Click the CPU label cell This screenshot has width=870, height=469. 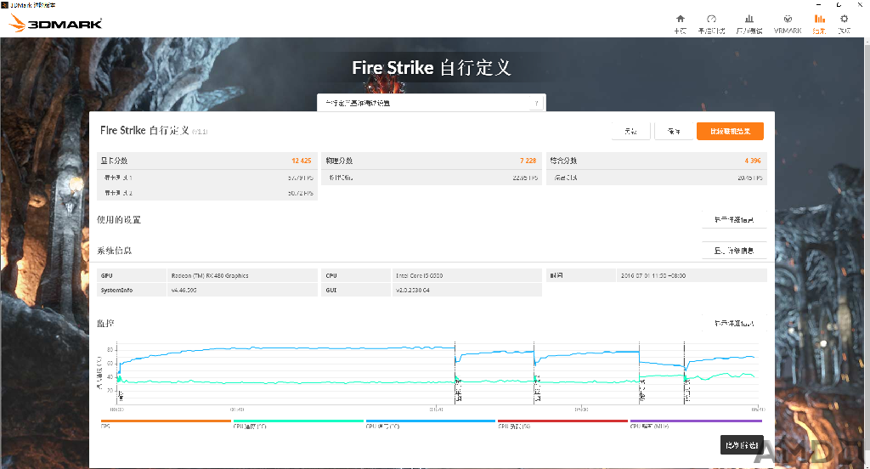[356, 275]
